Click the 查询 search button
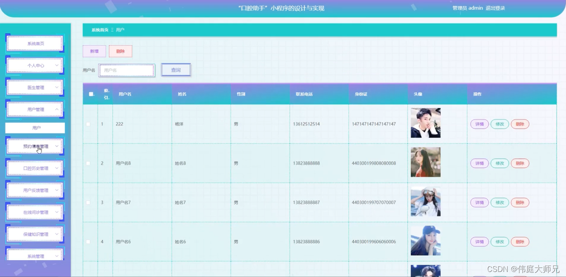Image resolution: width=566 pixels, height=277 pixels. tap(176, 70)
